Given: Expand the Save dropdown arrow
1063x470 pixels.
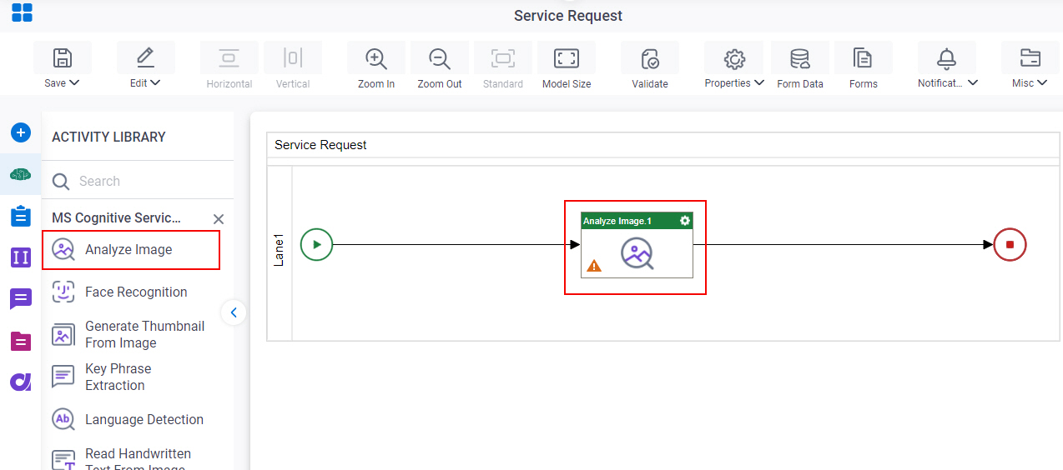Looking at the screenshot, I should (x=74, y=82).
